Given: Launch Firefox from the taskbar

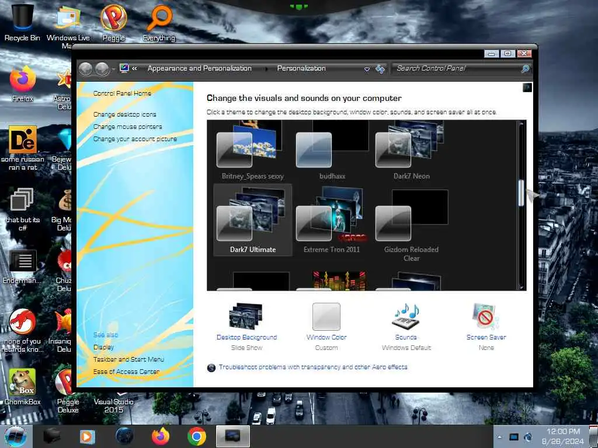Looking at the screenshot, I should point(161,436).
